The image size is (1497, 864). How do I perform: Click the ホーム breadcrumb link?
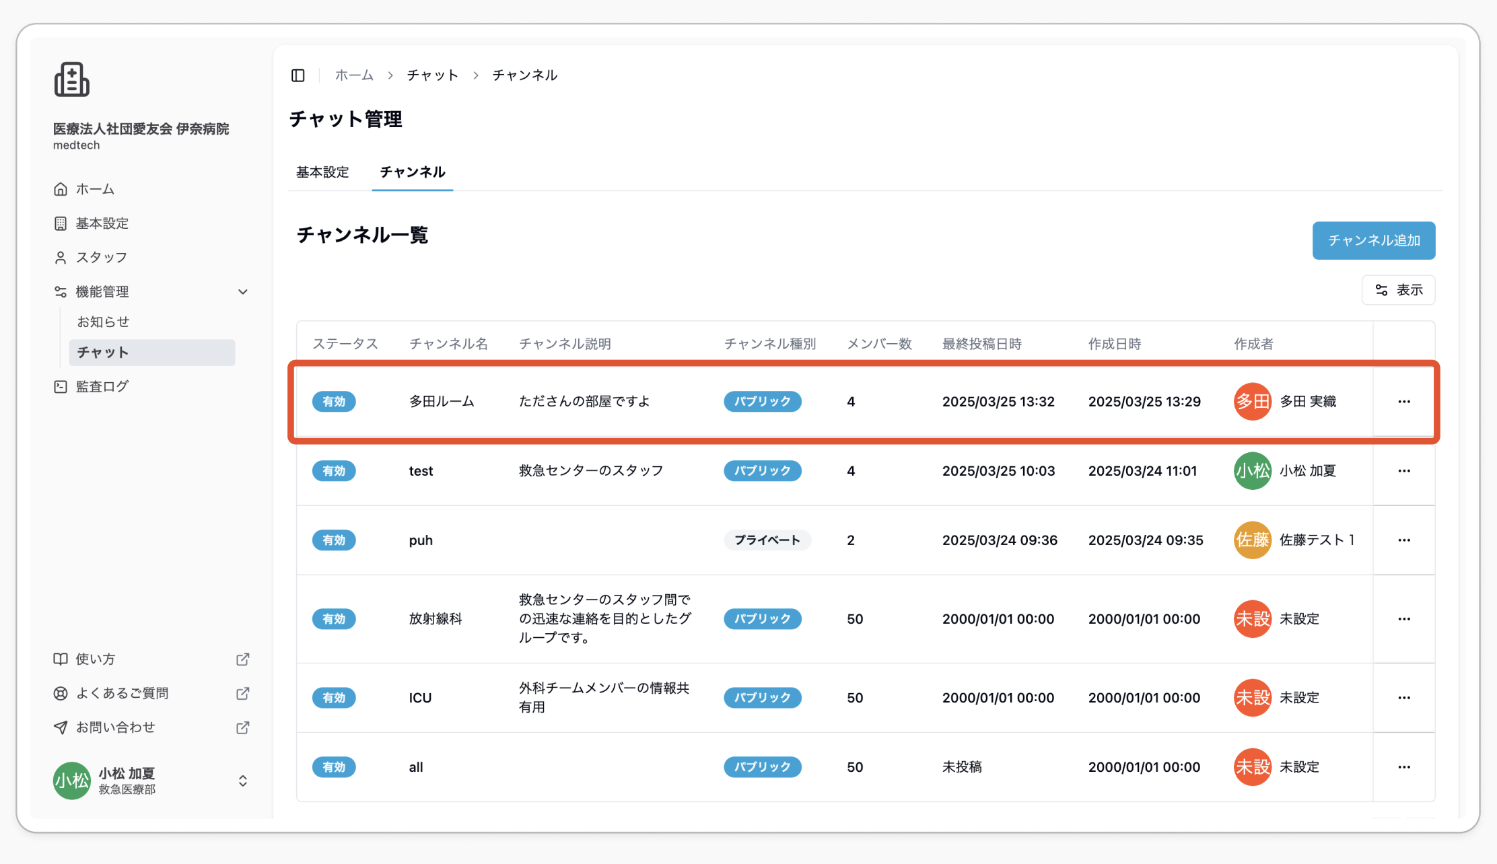[355, 75]
